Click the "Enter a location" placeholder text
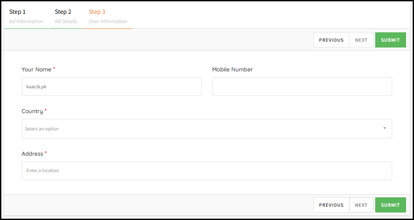Viewport: 414px width, 220px height. point(43,171)
